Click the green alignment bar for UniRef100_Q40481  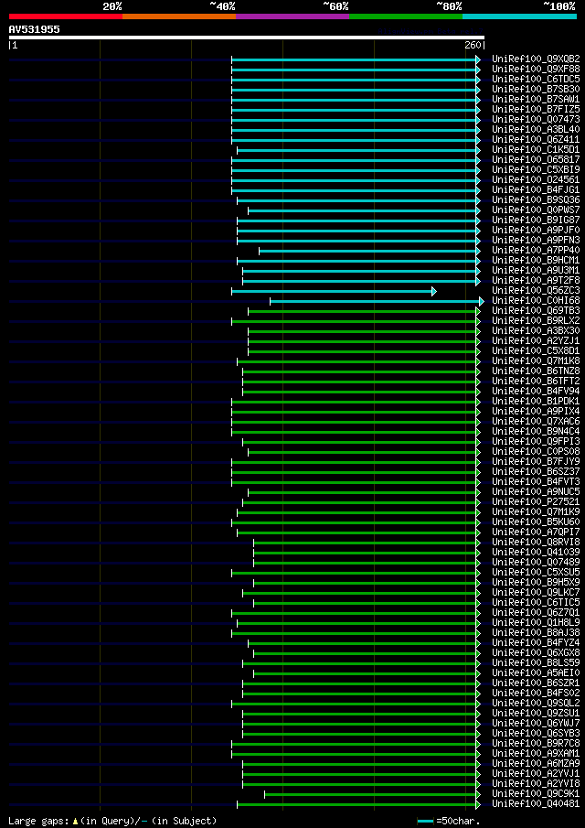click(358, 804)
